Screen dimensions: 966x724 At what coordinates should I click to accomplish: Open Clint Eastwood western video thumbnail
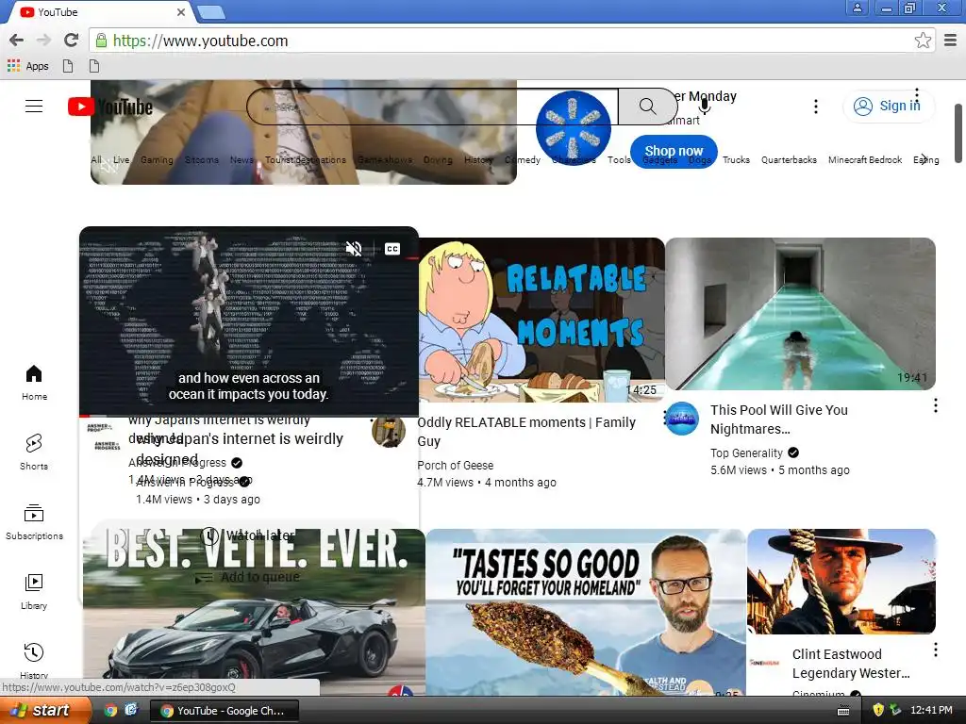click(x=841, y=581)
